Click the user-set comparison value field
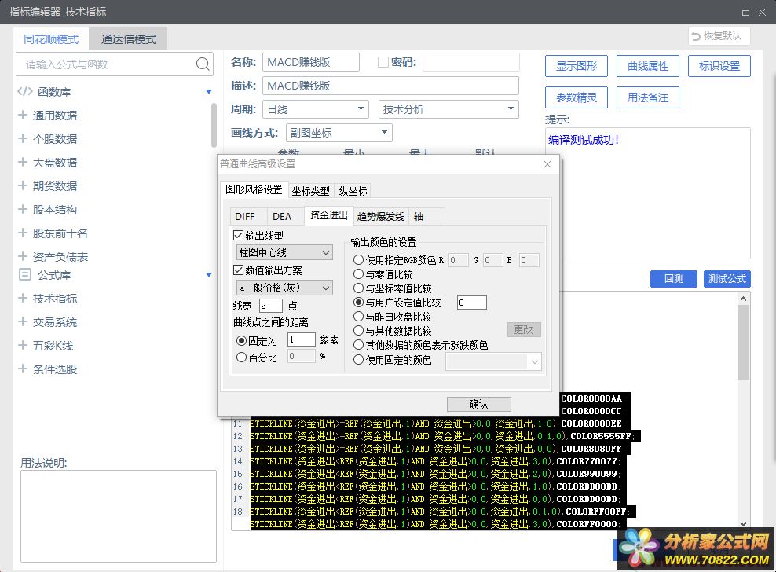This screenshot has height=572, width=776. pyautogui.click(x=471, y=302)
